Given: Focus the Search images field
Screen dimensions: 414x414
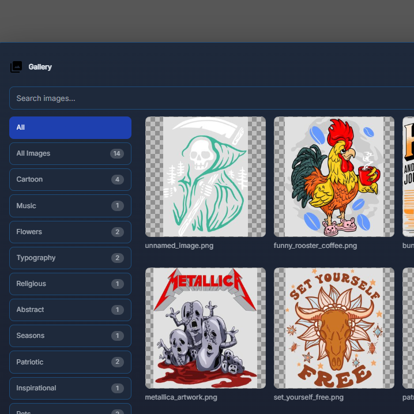Looking at the screenshot, I should [x=212, y=98].
